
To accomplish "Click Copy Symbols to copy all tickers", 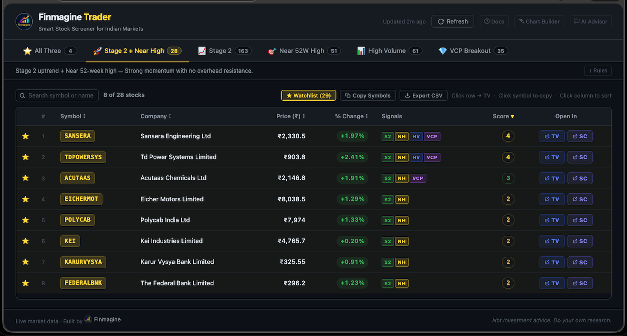I will coord(367,95).
